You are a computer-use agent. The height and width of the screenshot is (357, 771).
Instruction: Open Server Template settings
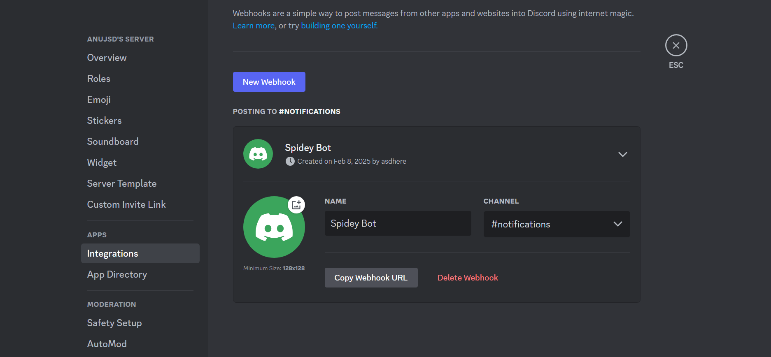click(x=140, y=183)
